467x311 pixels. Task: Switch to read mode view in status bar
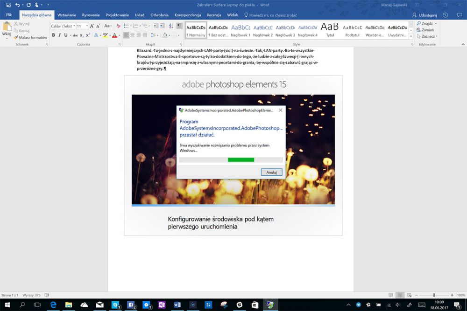[x=391, y=295]
